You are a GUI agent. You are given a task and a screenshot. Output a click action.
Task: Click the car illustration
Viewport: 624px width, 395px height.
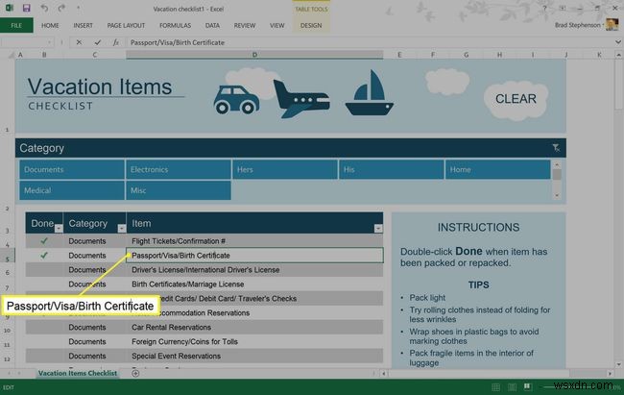click(236, 99)
